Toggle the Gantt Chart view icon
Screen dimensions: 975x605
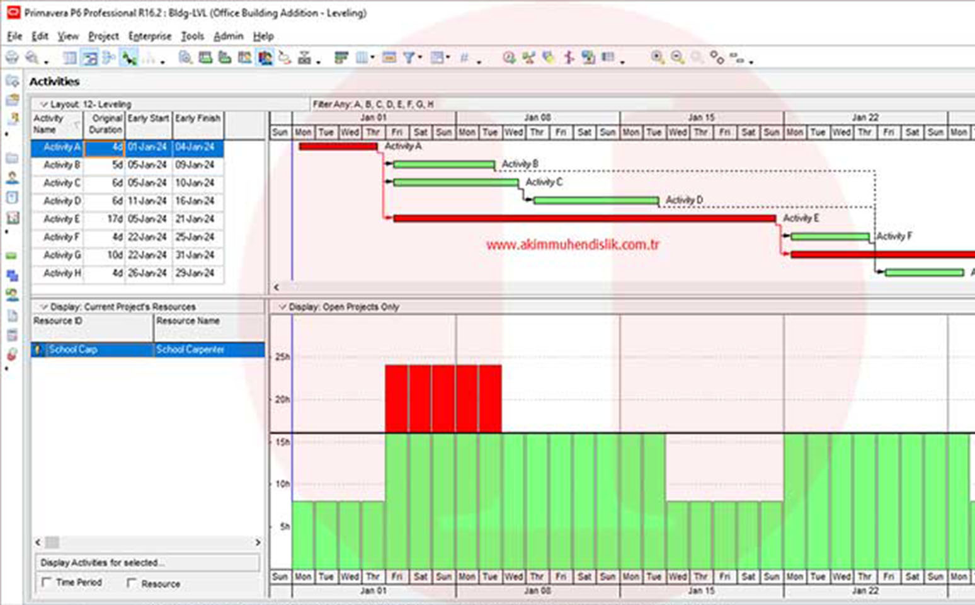(90, 58)
